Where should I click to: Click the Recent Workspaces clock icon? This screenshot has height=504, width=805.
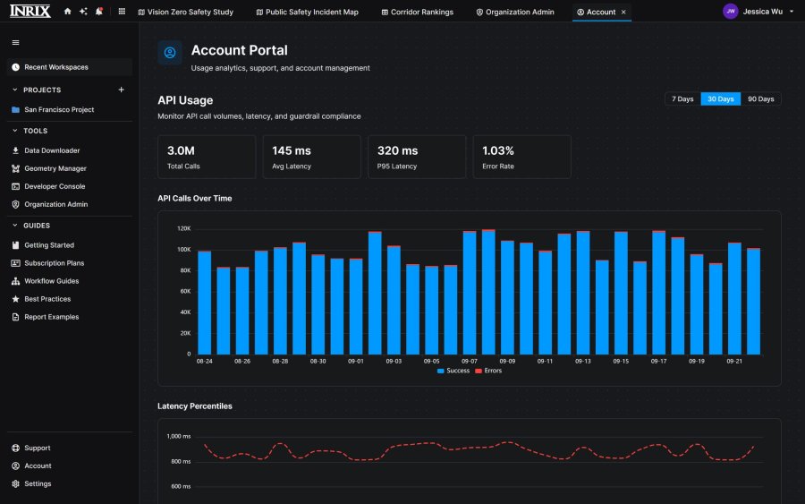click(15, 67)
